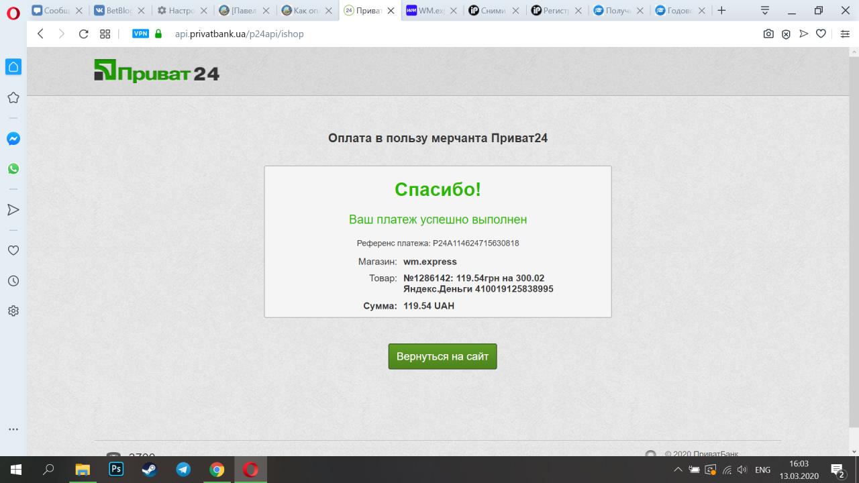Viewport: 859px width, 483px height.
Task: Switch ENG input language in tray
Action: coord(763,470)
